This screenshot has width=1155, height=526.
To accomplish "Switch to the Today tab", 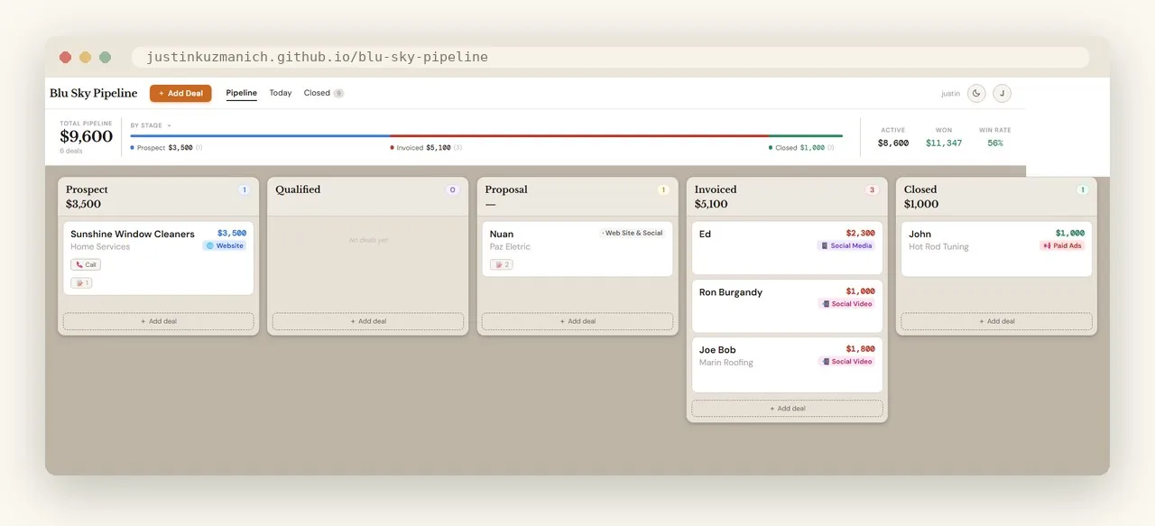I will [281, 93].
